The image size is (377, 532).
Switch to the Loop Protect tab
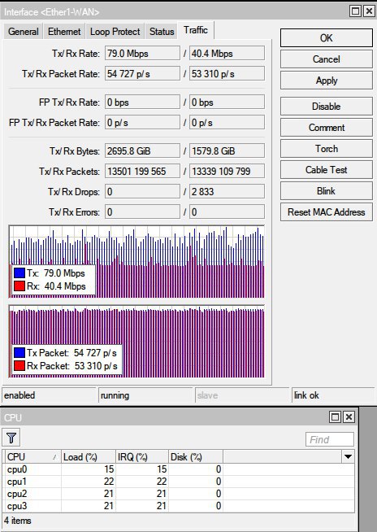click(x=115, y=32)
